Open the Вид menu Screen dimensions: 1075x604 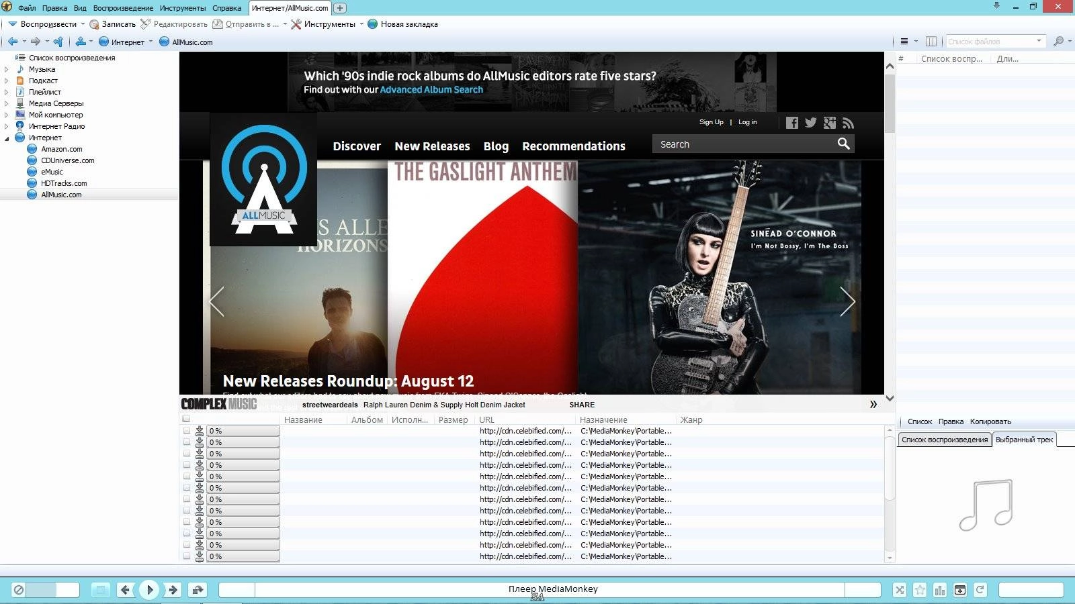pos(80,8)
